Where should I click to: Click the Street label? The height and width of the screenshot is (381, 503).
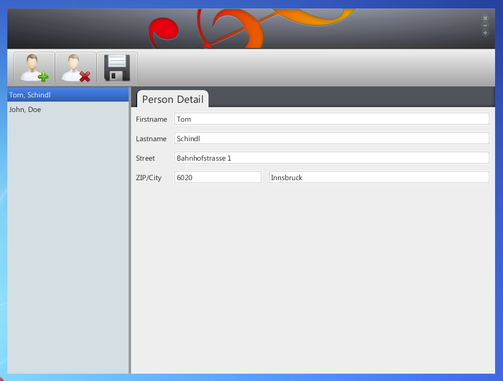click(x=145, y=158)
